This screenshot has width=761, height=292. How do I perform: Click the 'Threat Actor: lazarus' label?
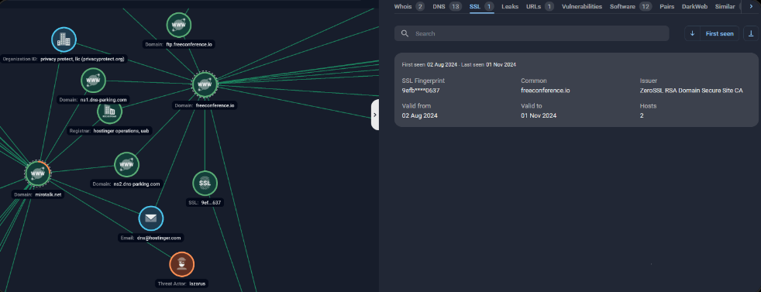click(181, 283)
